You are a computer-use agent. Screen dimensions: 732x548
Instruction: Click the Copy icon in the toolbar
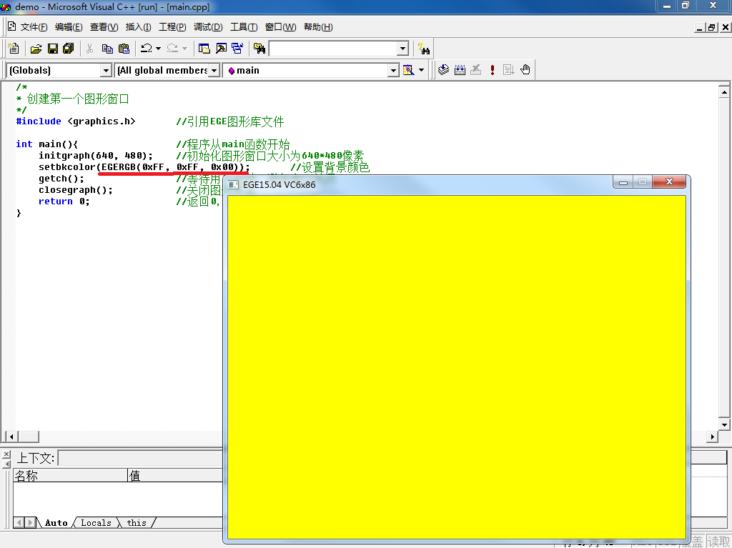point(107,49)
